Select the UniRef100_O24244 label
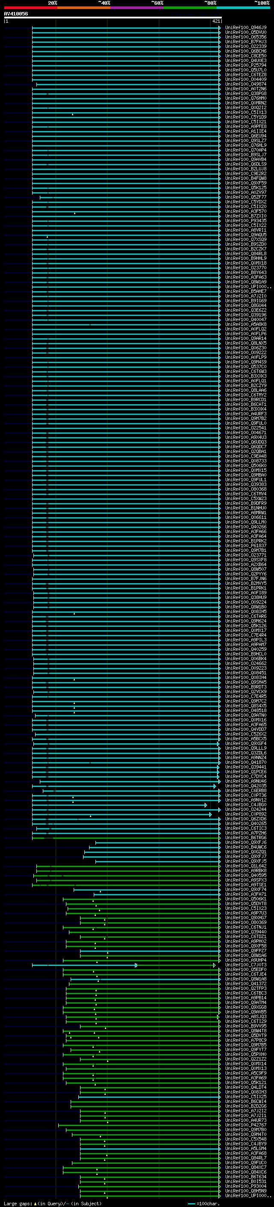The width and height of the screenshot is (274, 1207). click(245, 810)
